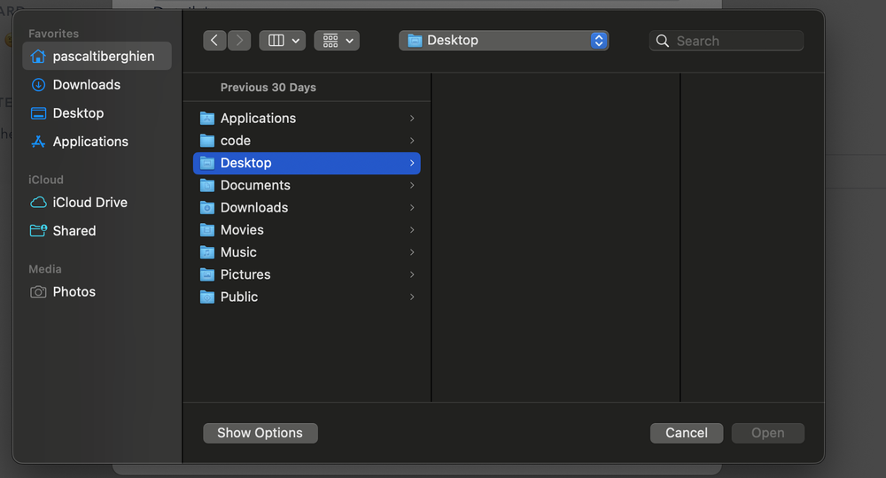Click in the Search field
The image size is (886, 478).
(735, 41)
